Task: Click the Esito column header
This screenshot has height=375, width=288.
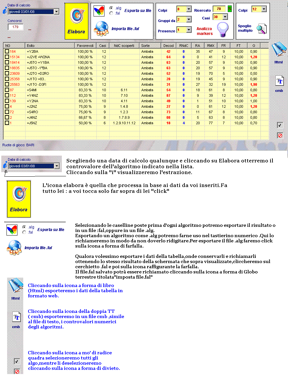Action: [x=50, y=45]
